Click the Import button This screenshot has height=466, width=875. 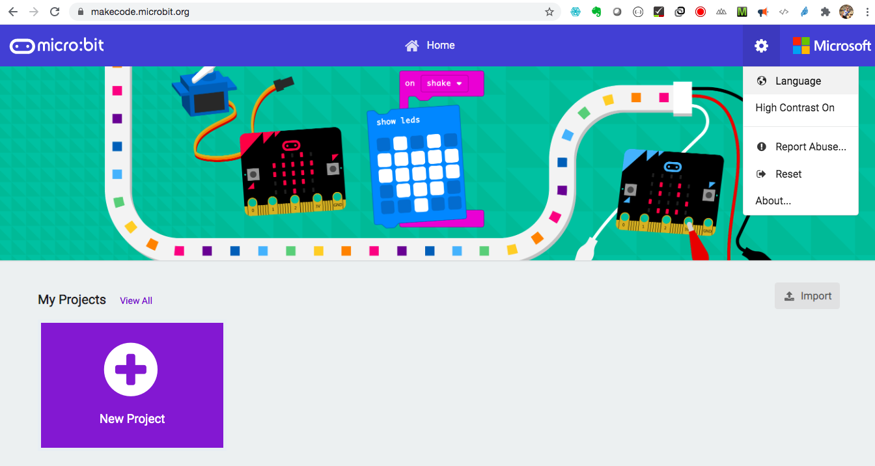(x=807, y=296)
